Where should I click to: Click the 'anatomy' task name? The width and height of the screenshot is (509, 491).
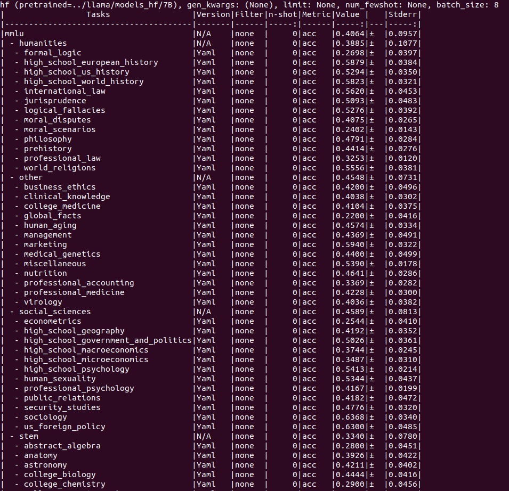coord(41,455)
